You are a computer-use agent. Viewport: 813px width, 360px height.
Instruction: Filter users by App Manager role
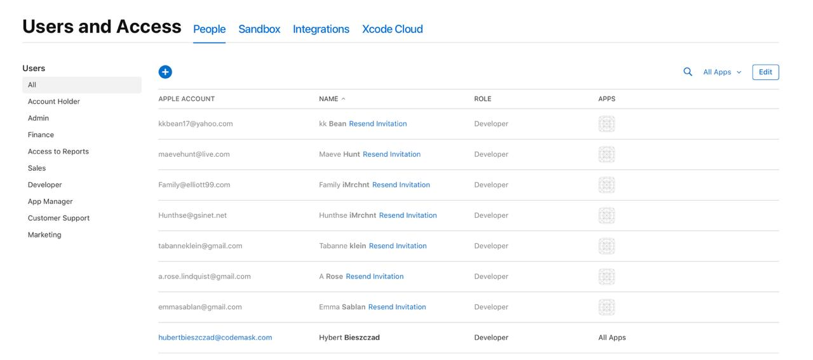click(x=50, y=201)
